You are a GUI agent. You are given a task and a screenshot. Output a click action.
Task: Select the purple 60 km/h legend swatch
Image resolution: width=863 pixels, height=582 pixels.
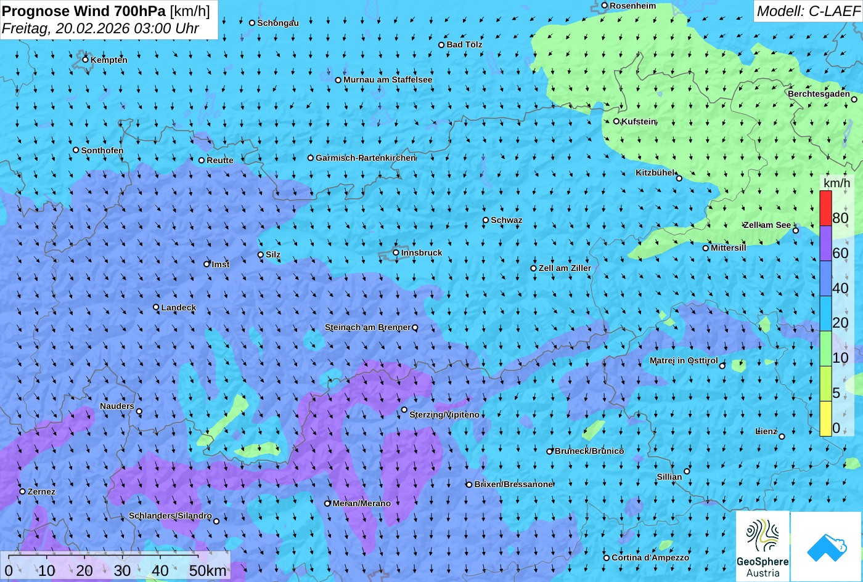(825, 243)
